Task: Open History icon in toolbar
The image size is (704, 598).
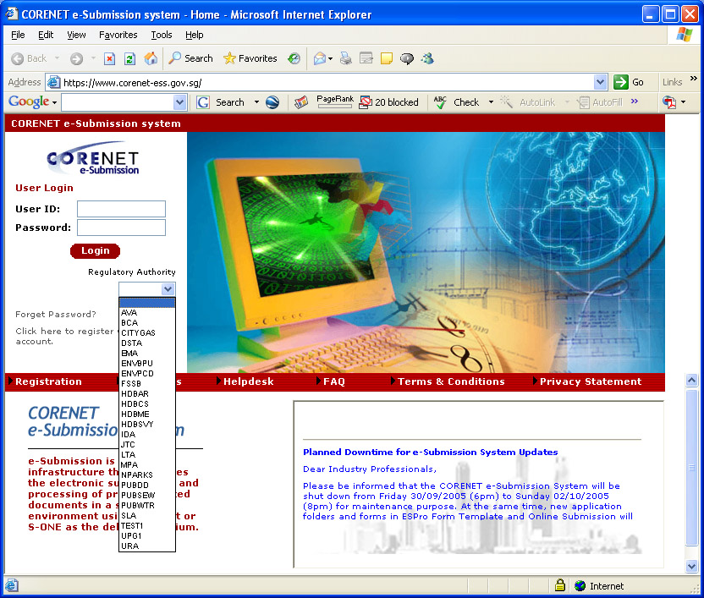Action: pyautogui.click(x=294, y=58)
